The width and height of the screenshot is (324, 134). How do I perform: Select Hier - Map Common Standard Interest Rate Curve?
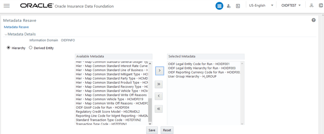coord(112,66)
